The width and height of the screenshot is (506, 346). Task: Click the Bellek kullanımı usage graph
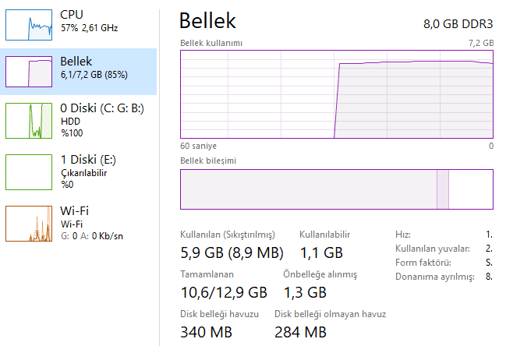pyautogui.click(x=336, y=94)
